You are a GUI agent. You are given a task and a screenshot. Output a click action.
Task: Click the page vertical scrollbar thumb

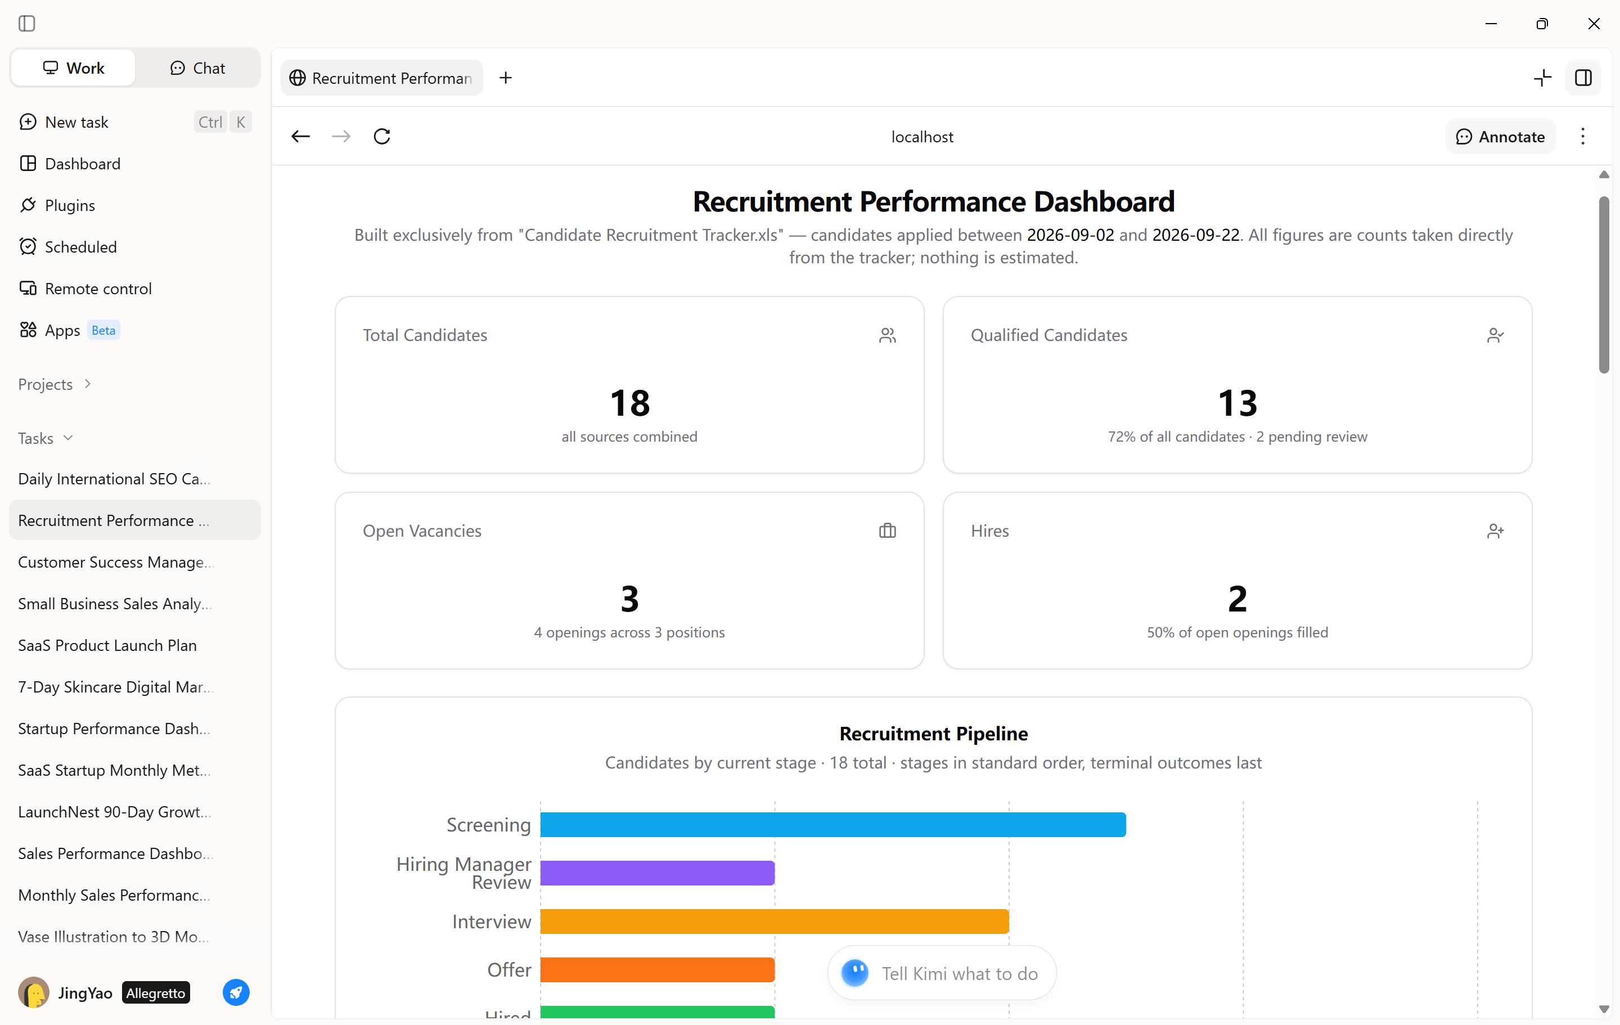tap(1604, 284)
